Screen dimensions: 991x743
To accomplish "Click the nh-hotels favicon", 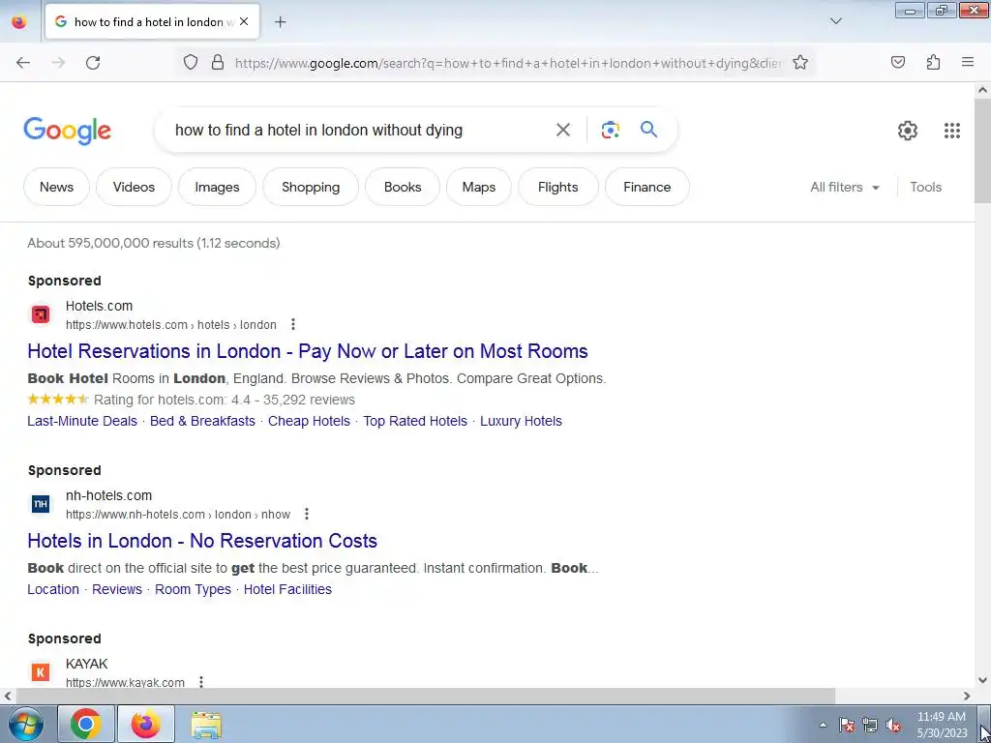I will point(41,504).
